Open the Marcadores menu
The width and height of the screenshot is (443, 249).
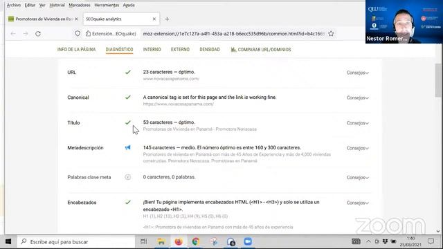pyautogui.click(x=80, y=5)
